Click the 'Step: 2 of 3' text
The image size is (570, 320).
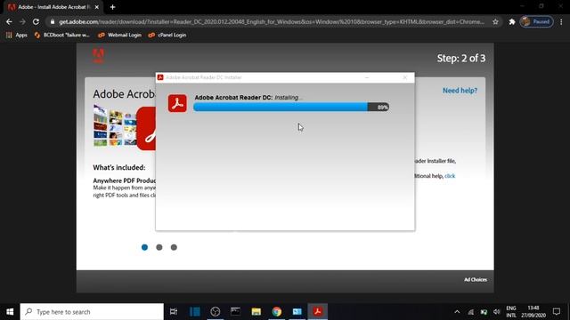click(x=461, y=59)
